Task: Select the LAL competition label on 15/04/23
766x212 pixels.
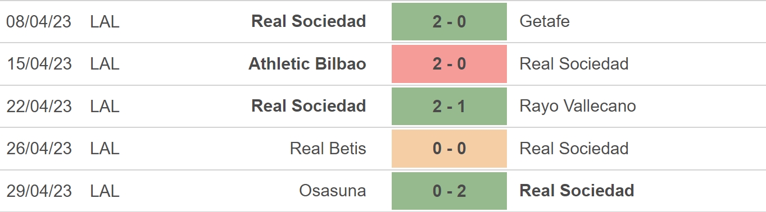Action: click(105, 64)
